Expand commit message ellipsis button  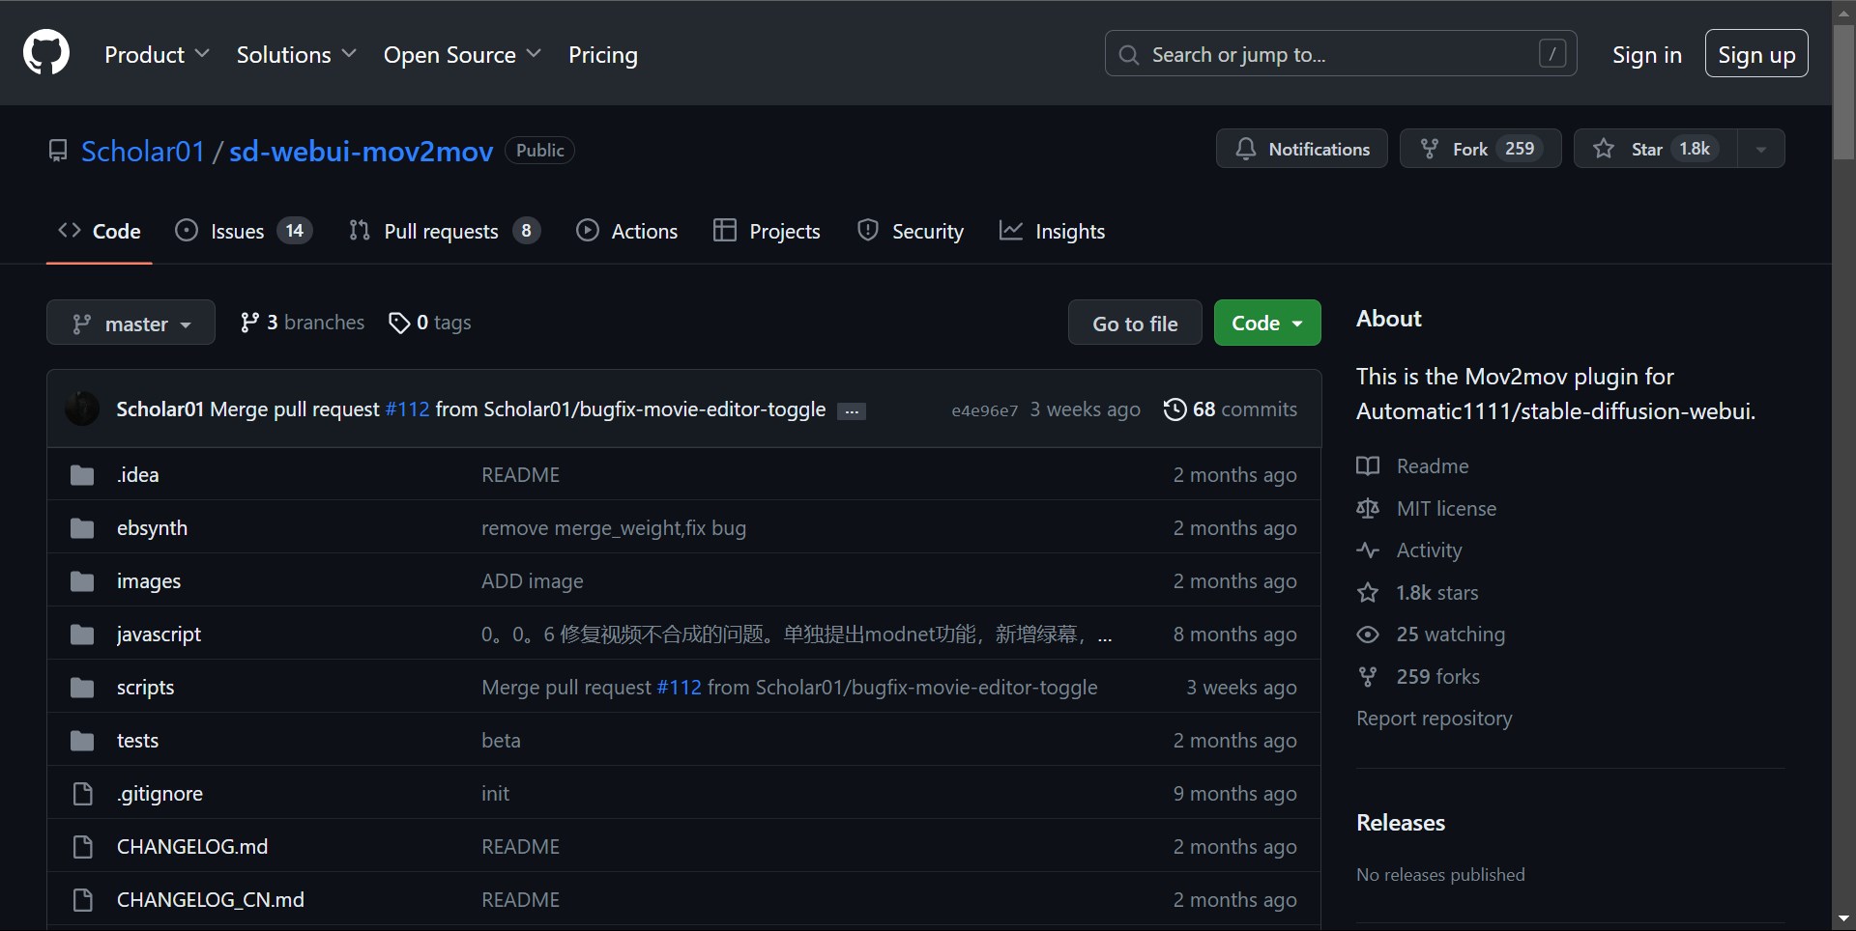click(x=851, y=411)
